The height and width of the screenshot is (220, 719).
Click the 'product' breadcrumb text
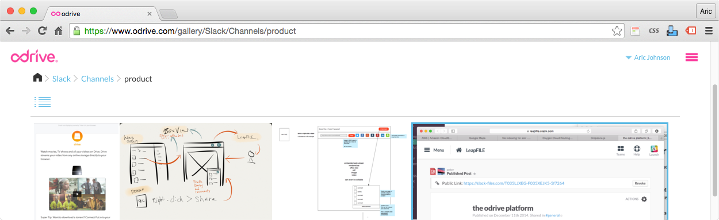[138, 79]
